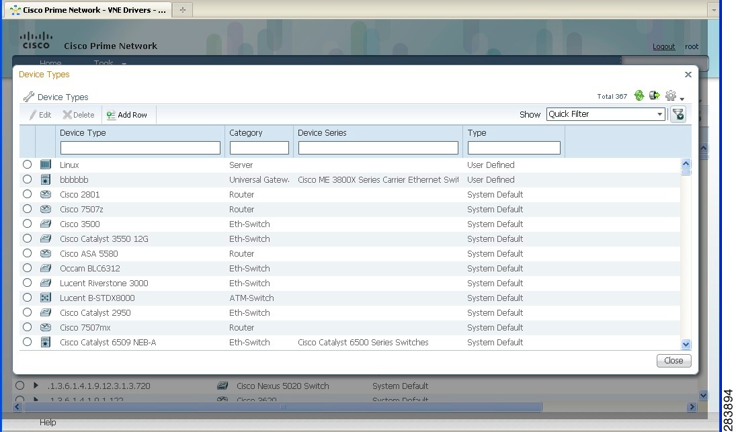Click the Linux server icon
The image size is (736, 432).
pyautogui.click(x=46, y=165)
